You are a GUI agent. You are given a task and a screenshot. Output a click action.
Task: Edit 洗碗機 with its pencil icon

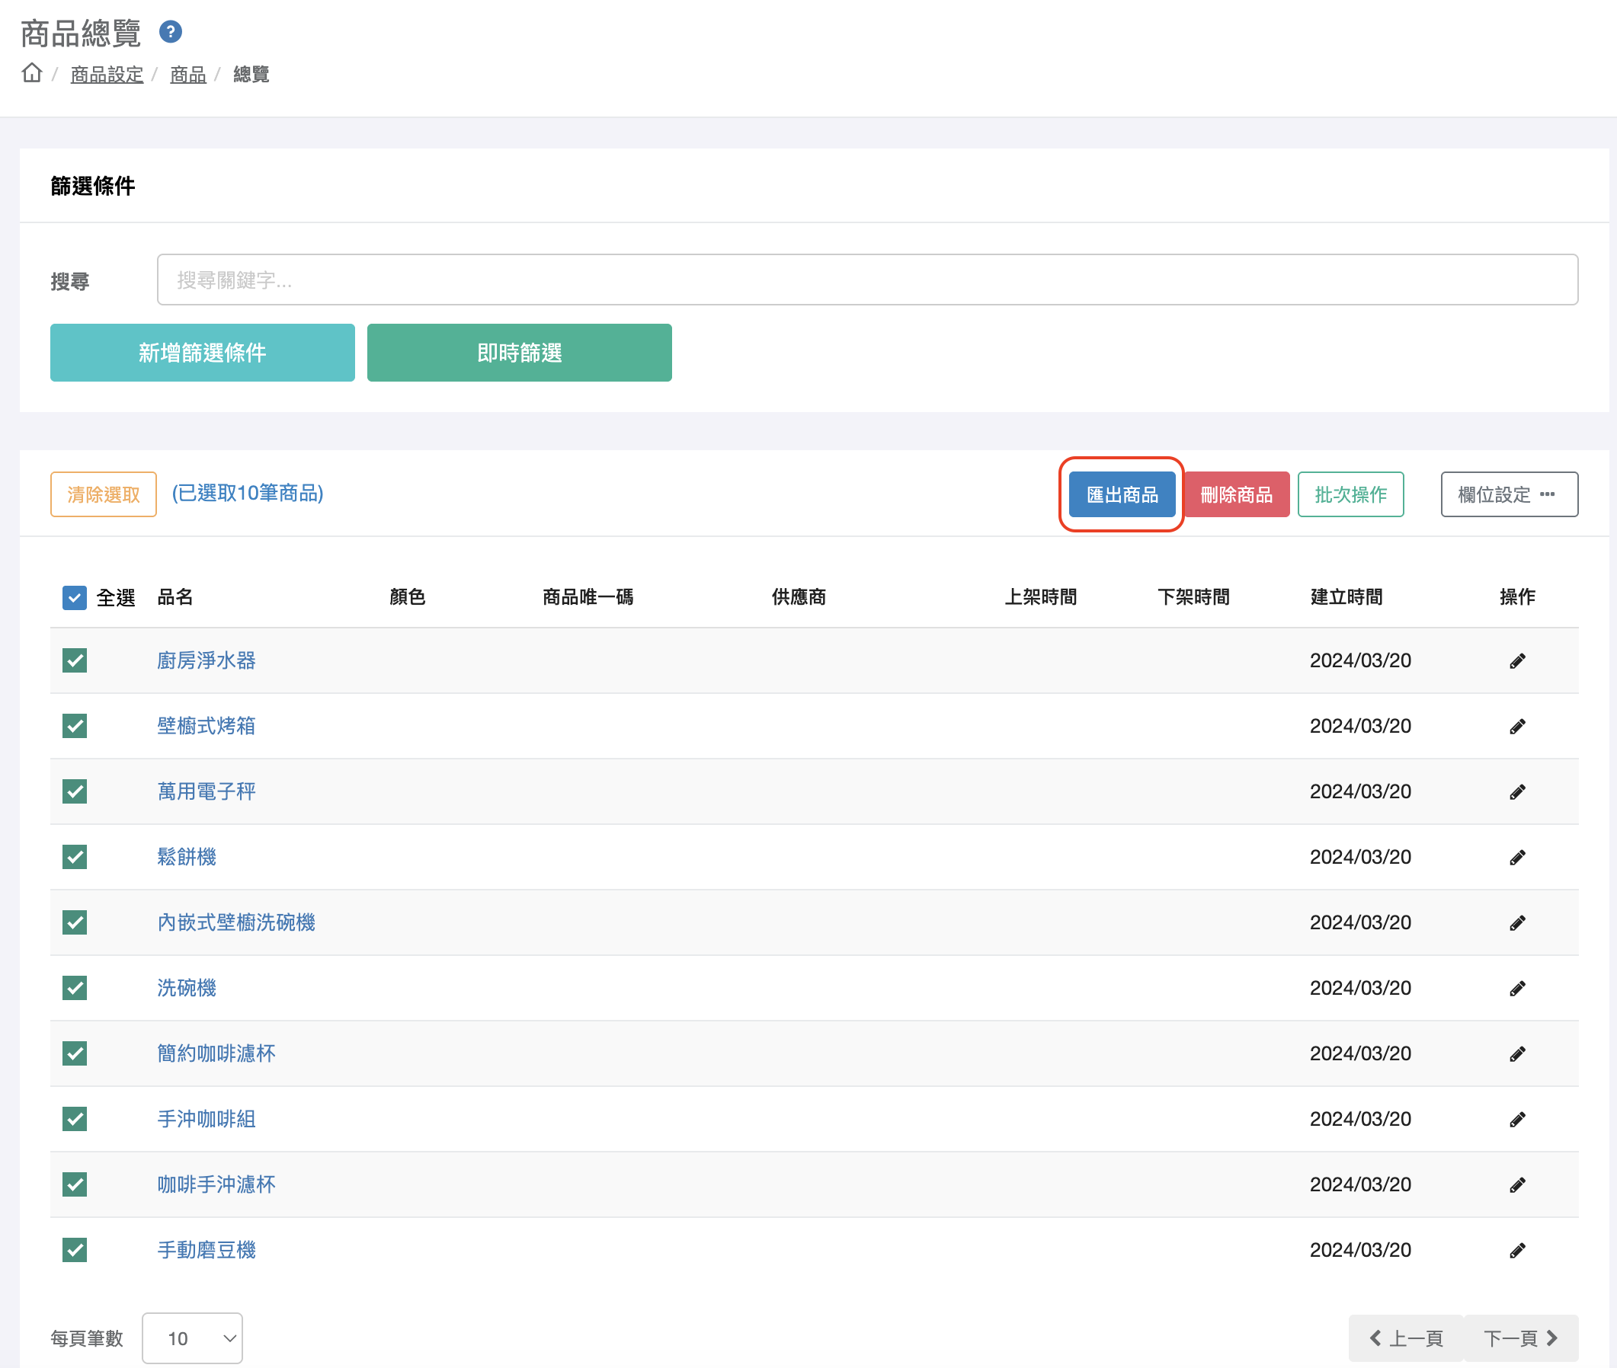1518,989
